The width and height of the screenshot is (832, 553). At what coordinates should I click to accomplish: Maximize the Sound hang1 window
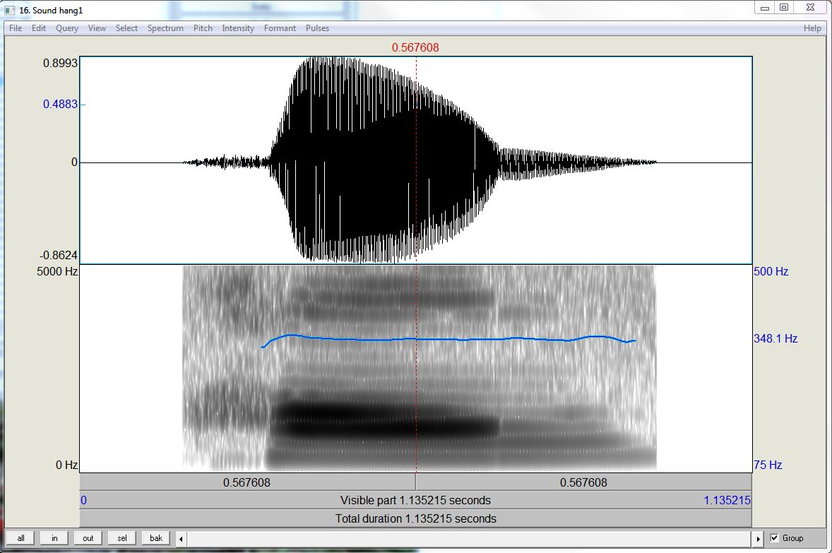pos(784,8)
